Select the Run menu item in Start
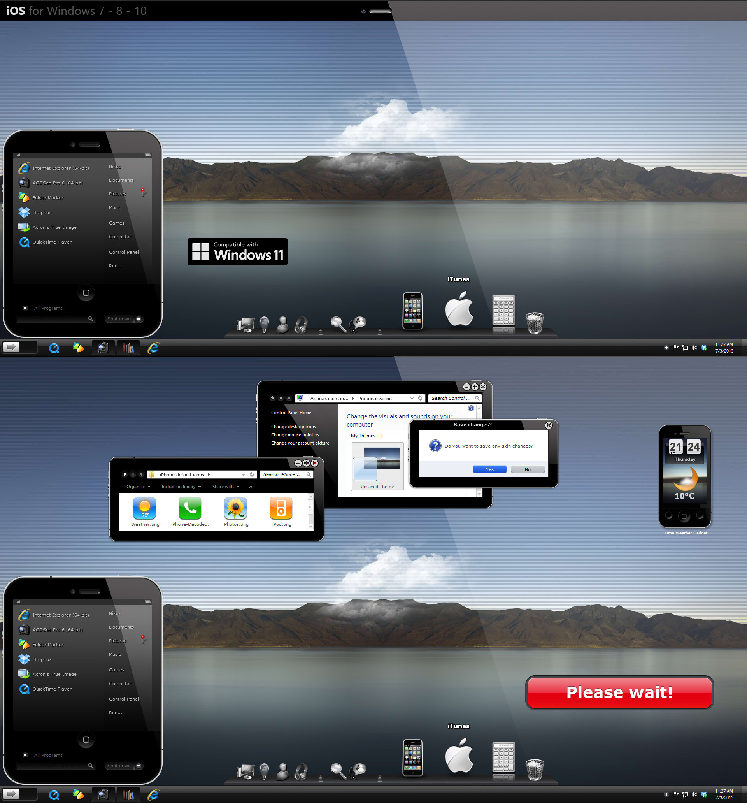The image size is (747, 803). (116, 265)
